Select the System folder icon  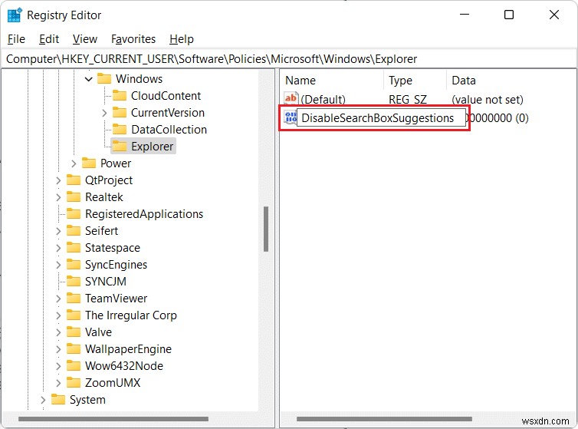57,400
